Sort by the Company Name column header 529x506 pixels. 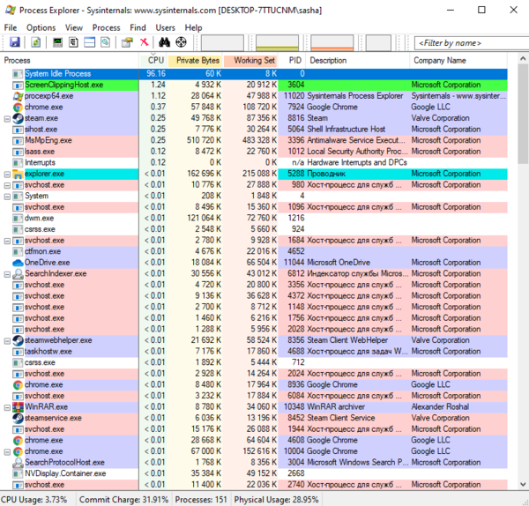(x=439, y=61)
